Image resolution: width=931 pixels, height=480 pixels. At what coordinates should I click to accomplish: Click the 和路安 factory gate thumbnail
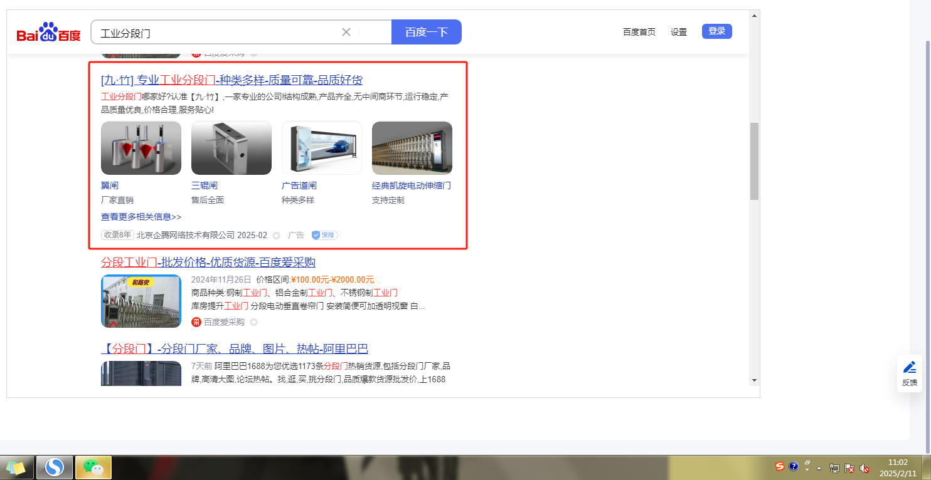(x=141, y=301)
